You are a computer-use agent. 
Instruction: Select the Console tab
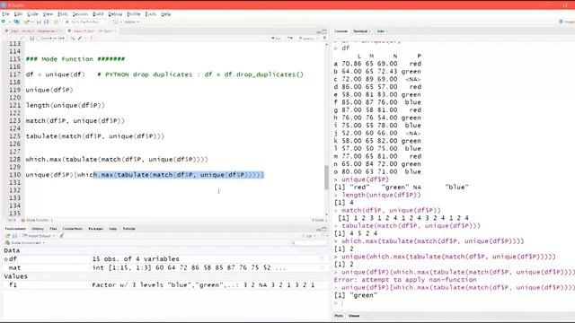coord(341,31)
